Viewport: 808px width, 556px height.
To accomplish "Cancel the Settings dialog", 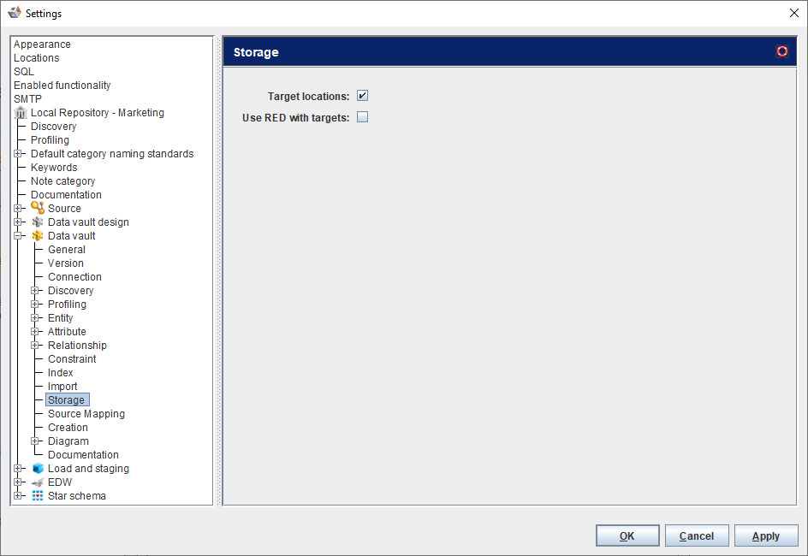I will click(696, 535).
